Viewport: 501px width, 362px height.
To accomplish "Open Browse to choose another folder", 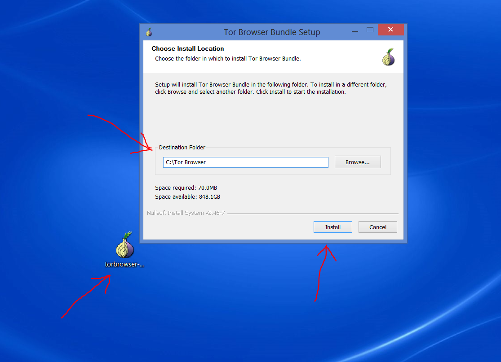I will 358,162.
